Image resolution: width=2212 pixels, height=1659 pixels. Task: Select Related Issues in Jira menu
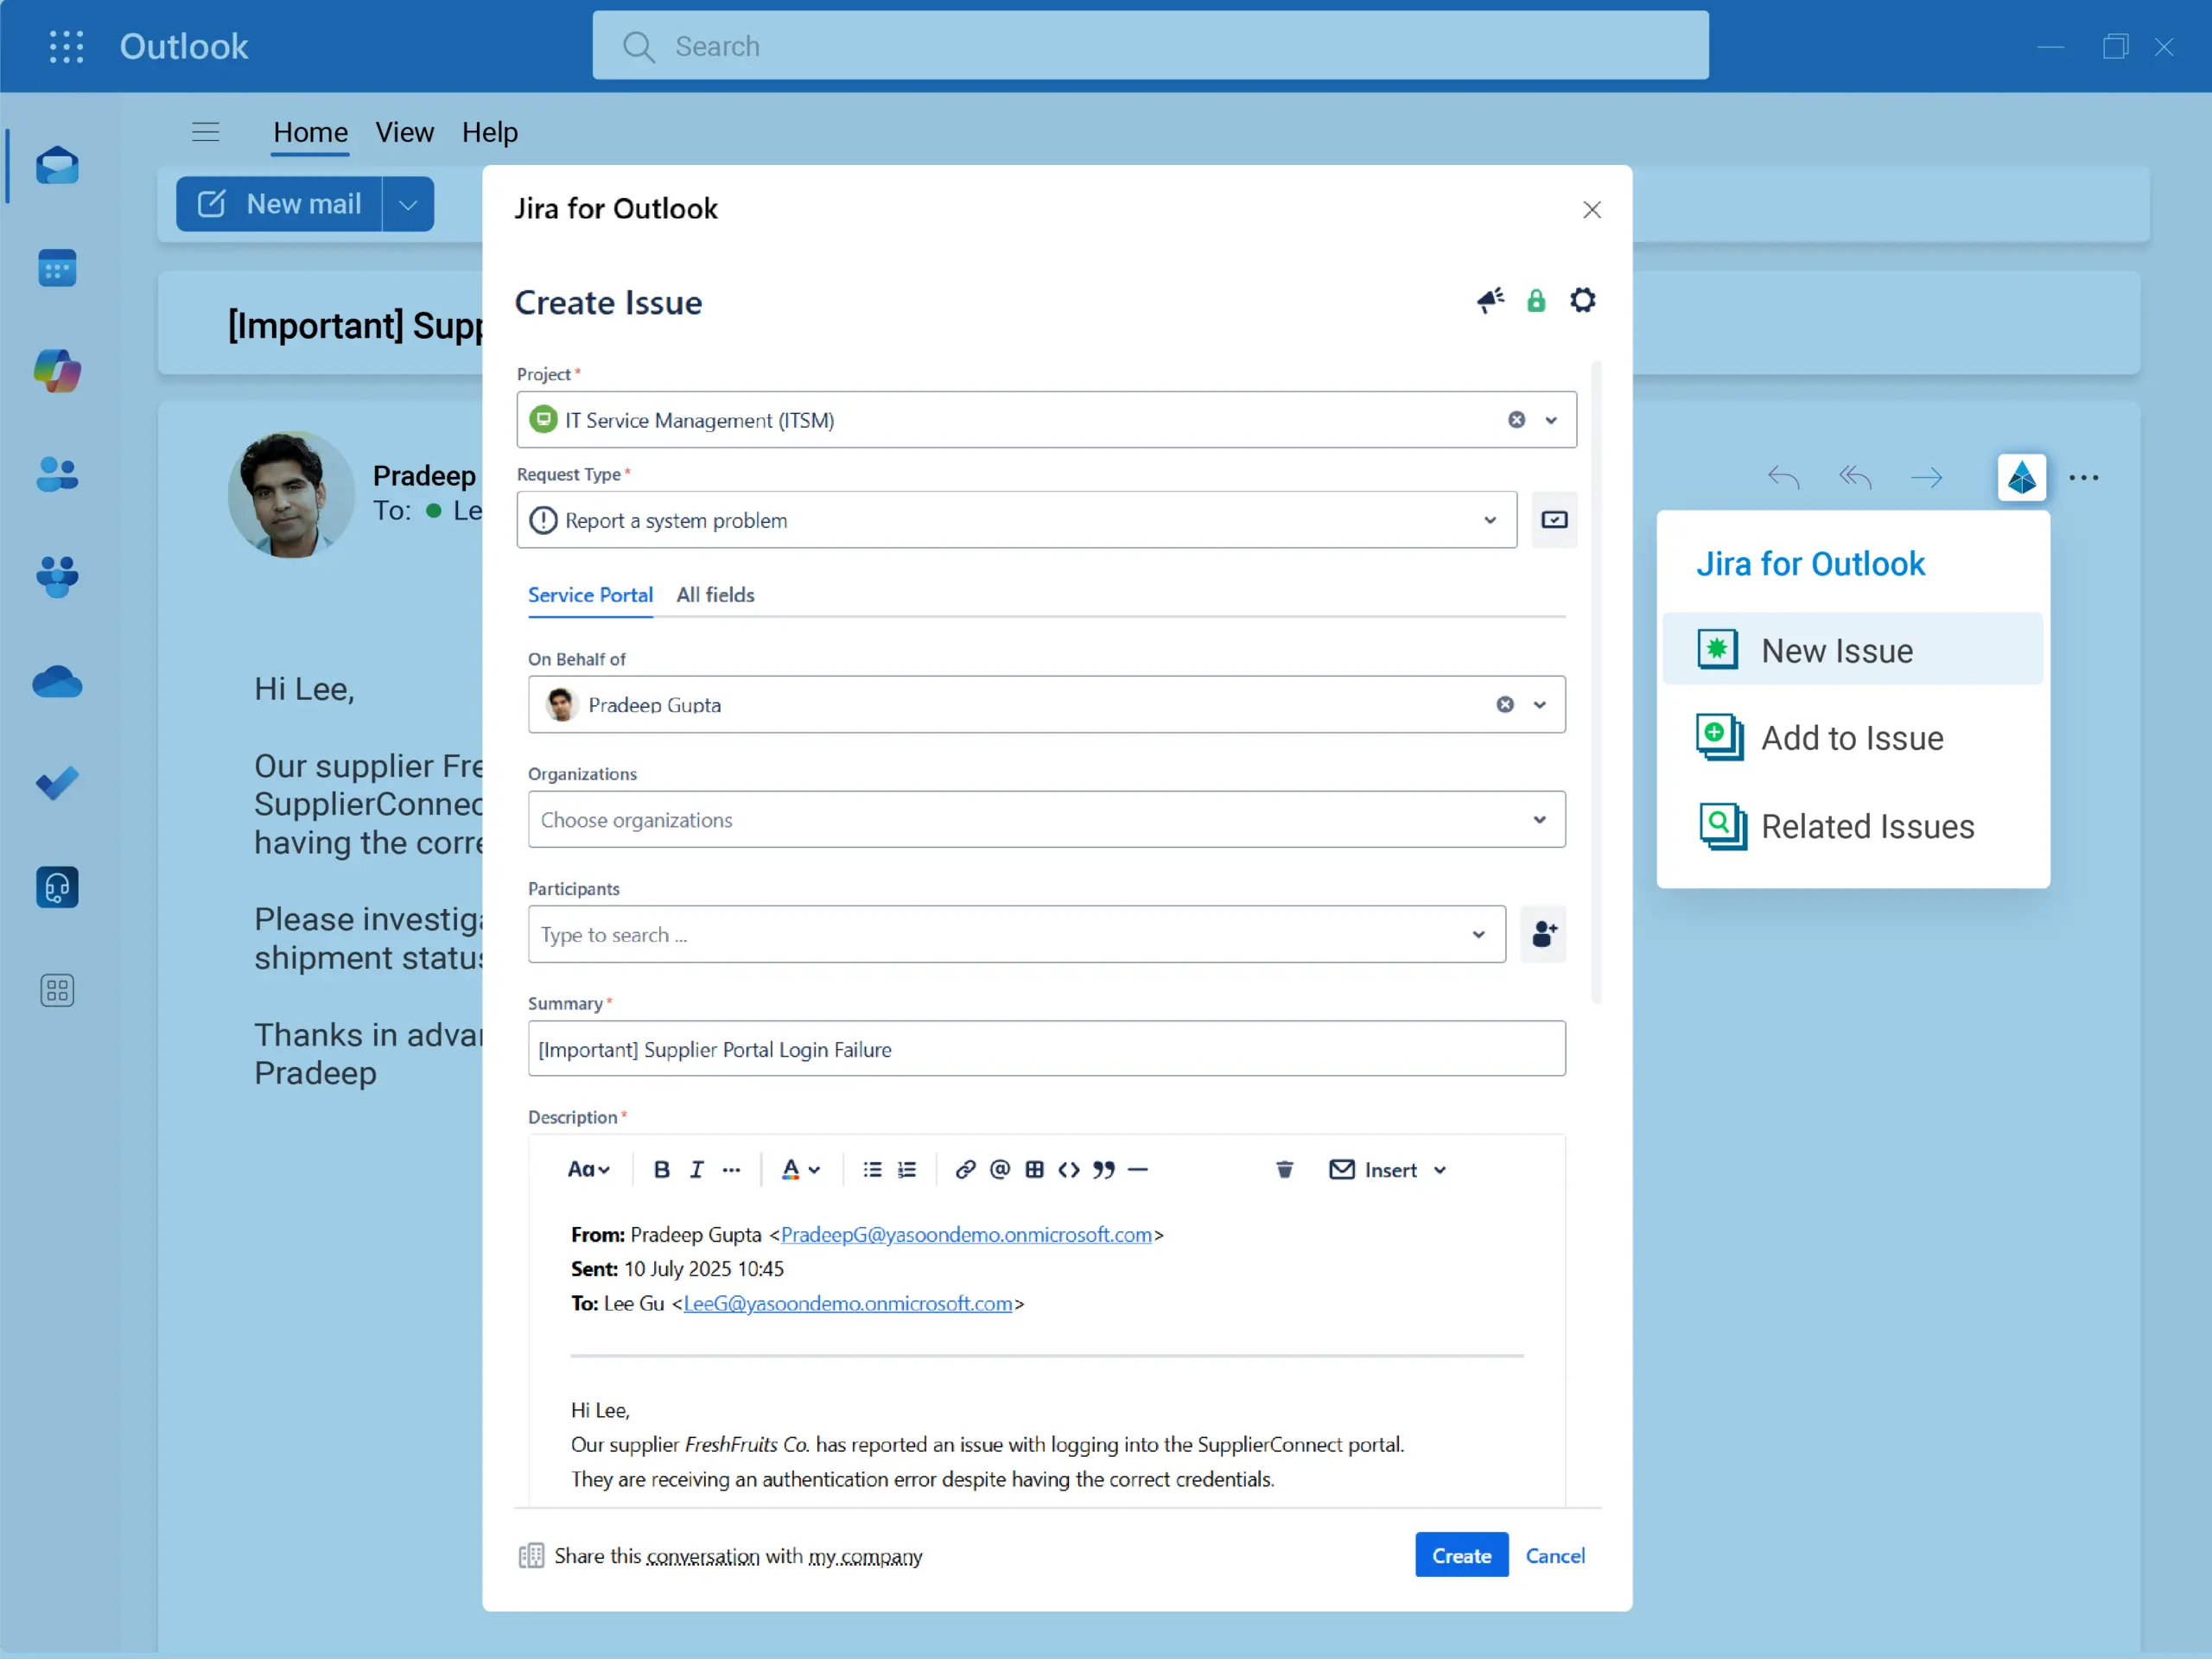coord(1852,826)
